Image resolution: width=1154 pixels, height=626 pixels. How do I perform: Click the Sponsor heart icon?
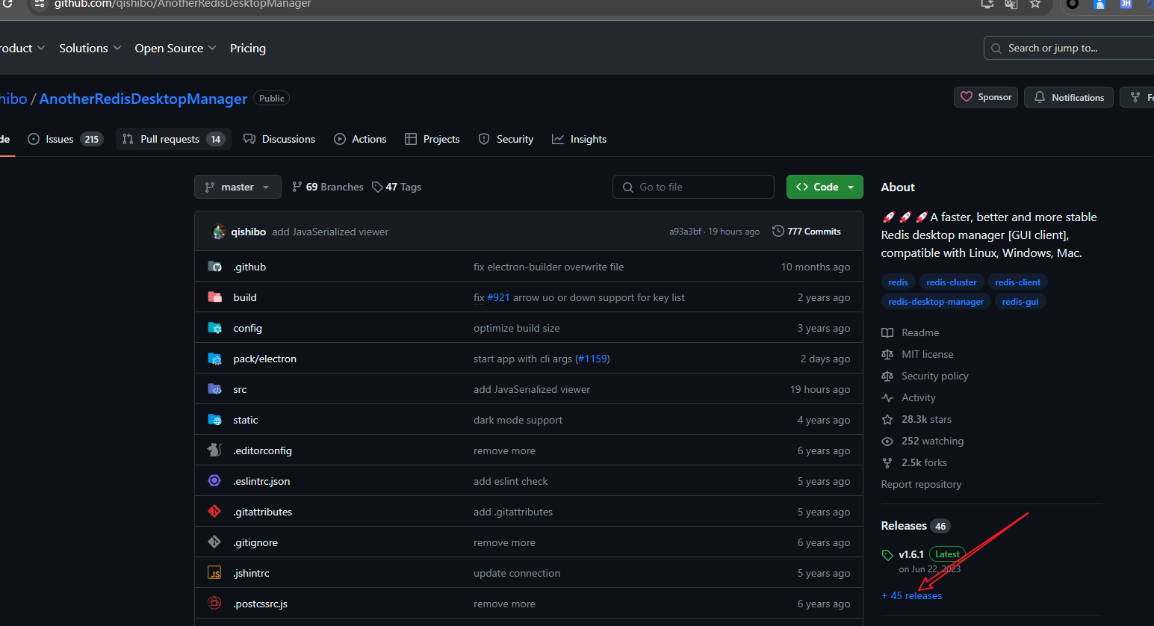(967, 97)
